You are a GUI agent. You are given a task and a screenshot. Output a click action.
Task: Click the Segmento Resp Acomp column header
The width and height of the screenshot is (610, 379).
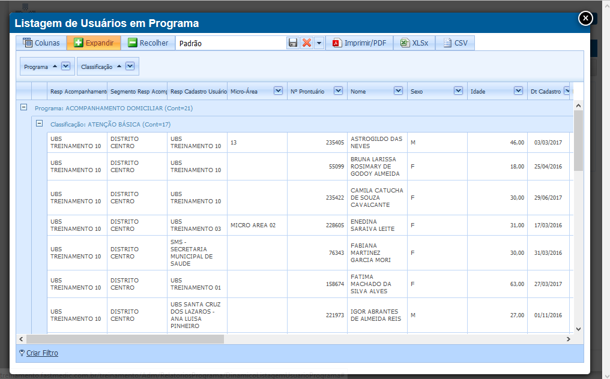[x=137, y=91]
